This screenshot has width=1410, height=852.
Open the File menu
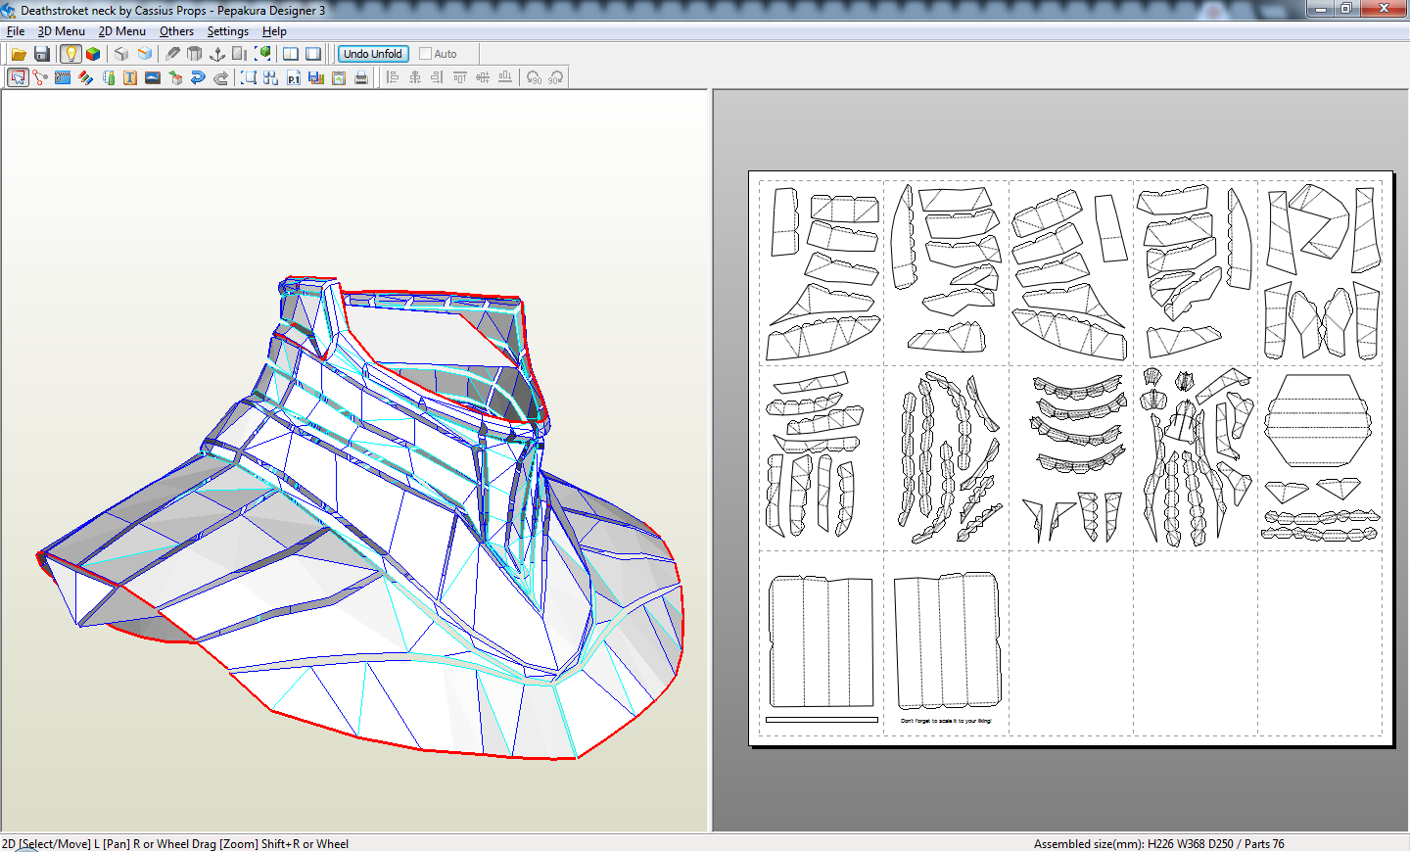[x=16, y=31]
